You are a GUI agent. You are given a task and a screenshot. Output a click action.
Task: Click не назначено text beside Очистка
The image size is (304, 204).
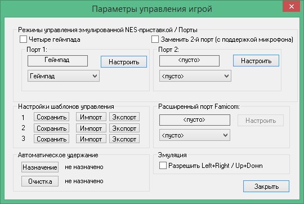pyautogui.click(x=84, y=181)
